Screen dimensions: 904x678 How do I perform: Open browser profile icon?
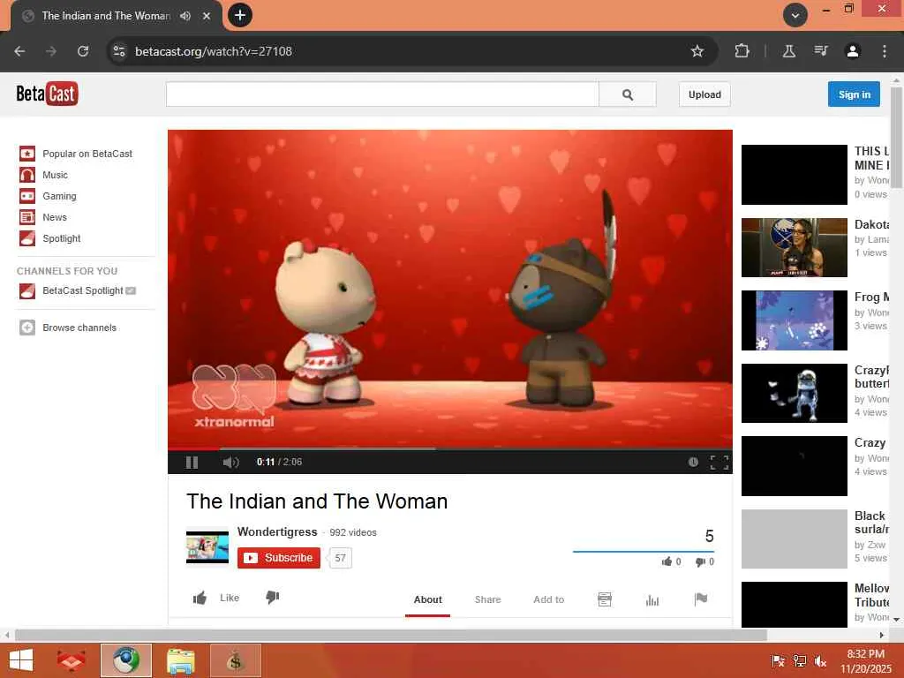tap(852, 51)
